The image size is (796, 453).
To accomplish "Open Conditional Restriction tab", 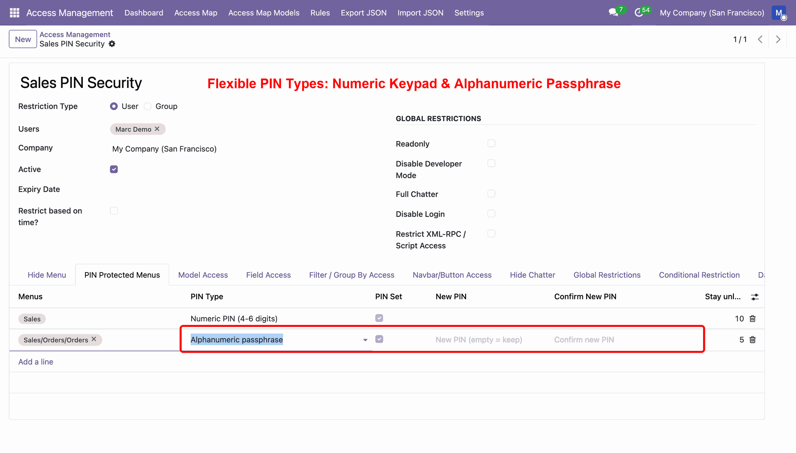I will (x=699, y=275).
